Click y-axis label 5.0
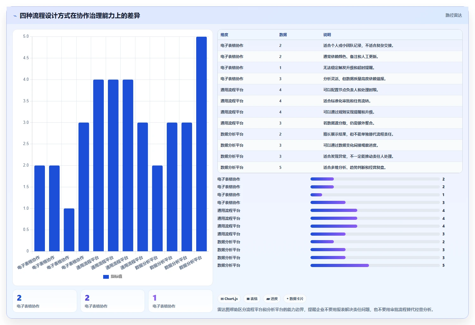Image resolution: width=475 pixels, height=325 pixels. (x=26, y=36)
